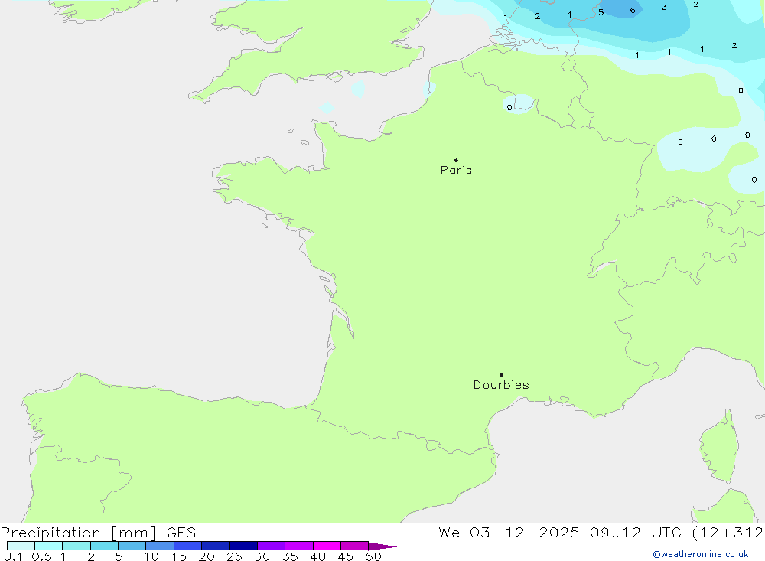Pick the 15–20 mm blue swatch

(x=188, y=546)
